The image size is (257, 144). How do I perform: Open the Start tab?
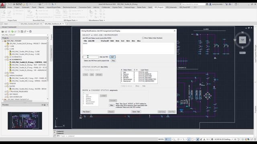pyautogui.click(x=6, y=24)
